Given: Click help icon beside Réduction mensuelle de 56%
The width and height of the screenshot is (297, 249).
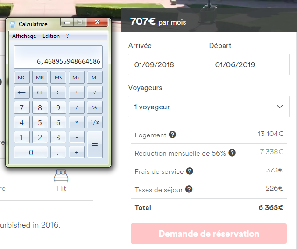Looking at the screenshot, I should [232, 153].
